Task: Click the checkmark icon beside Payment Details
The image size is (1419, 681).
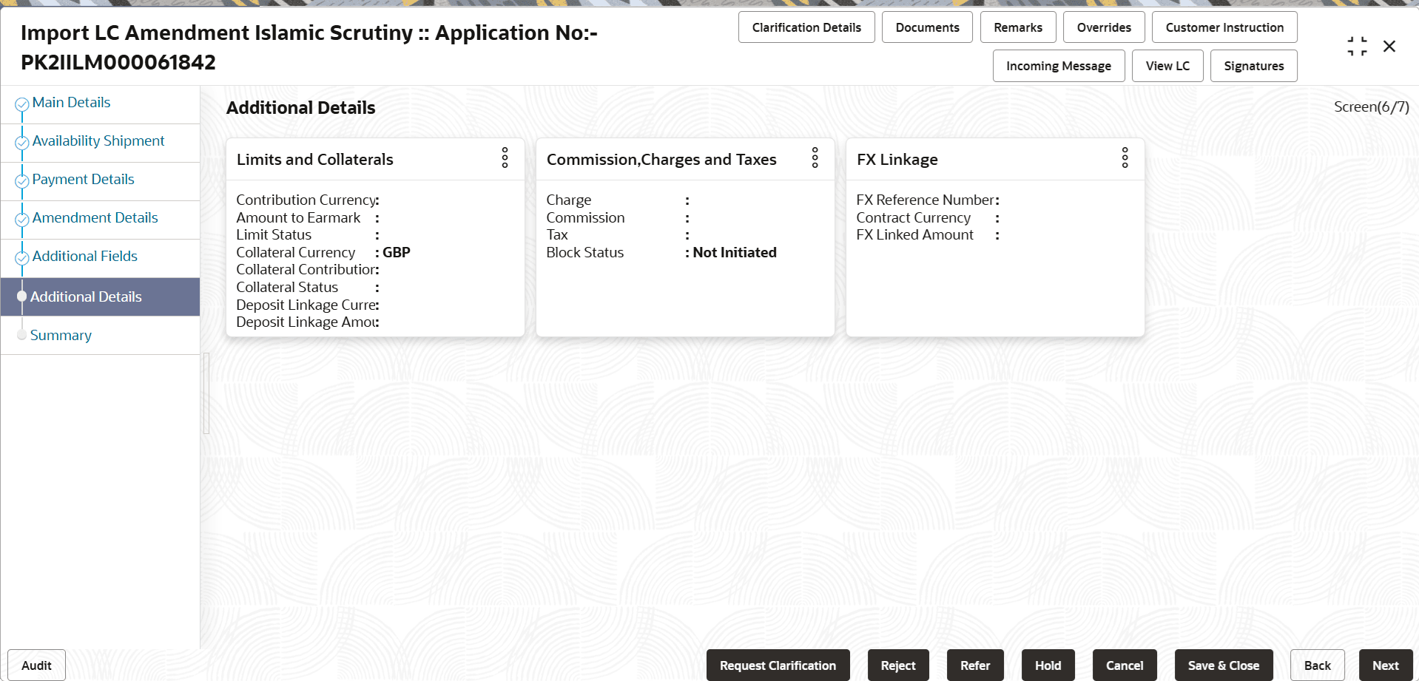Action: pos(21,179)
